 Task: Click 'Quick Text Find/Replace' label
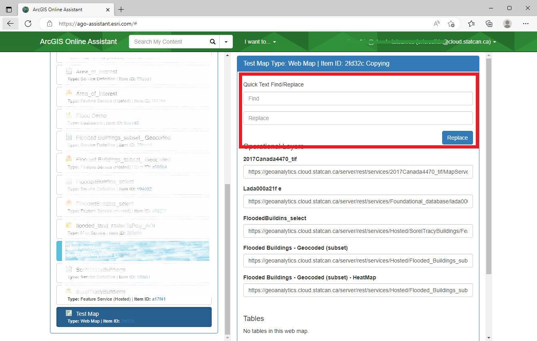[x=273, y=84]
